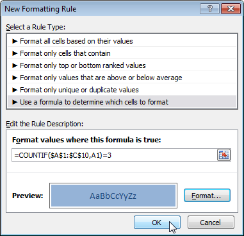This screenshot has height=236, width=244.
Task: Open the Format... options button
Action: [207, 196]
